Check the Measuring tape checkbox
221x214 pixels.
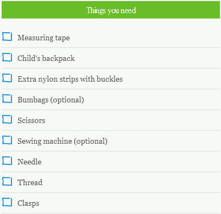click(7, 36)
